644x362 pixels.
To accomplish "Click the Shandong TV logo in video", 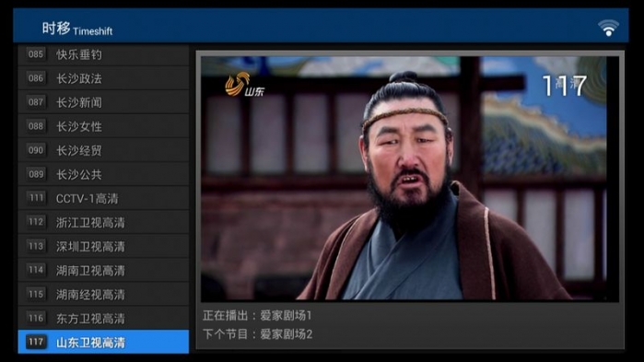I will 245,85.
